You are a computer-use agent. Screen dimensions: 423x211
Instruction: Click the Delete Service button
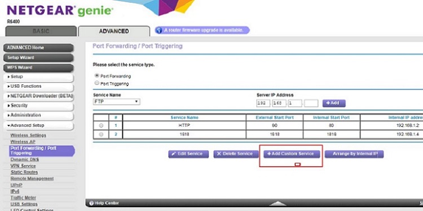[x=235, y=154]
